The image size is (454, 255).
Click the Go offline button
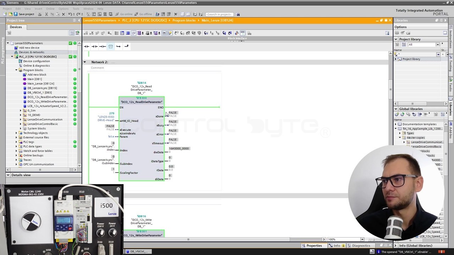tap(143, 14)
